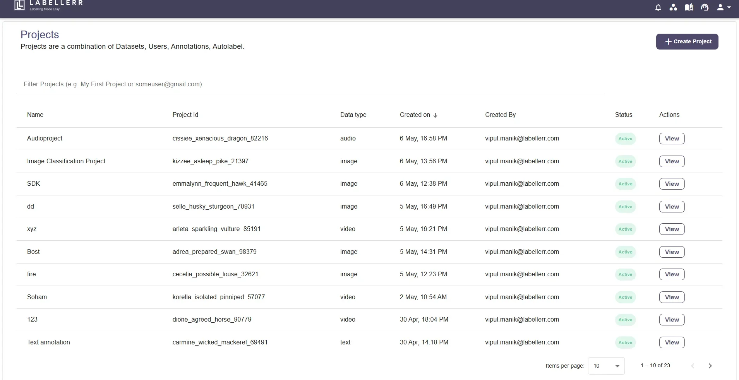Focus the Filter Projects search field

point(310,84)
